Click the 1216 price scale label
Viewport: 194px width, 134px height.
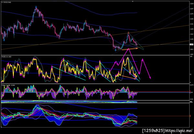(x=192, y=24)
